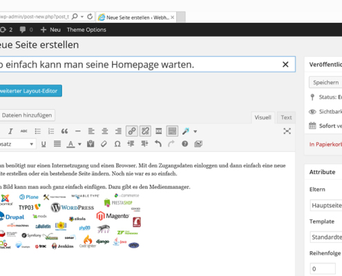Select the CMS logos image in editor
The image size is (342, 276).
pos(70,221)
